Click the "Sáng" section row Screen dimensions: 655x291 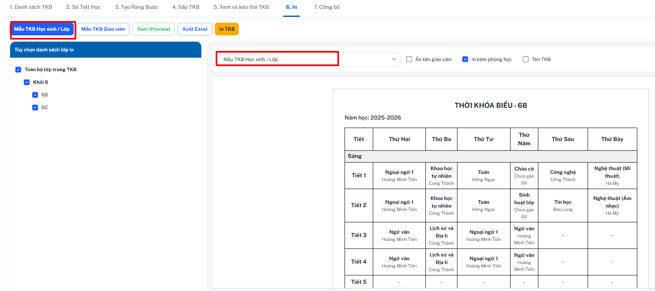click(491, 156)
